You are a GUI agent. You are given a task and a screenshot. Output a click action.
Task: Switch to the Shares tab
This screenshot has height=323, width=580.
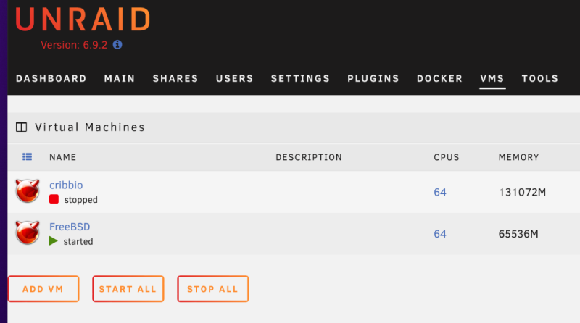click(x=175, y=79)
